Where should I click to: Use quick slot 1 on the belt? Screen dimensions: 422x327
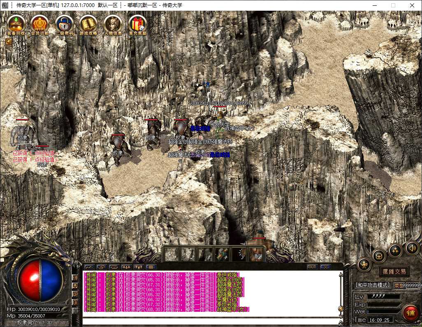(x=171, y=254)
